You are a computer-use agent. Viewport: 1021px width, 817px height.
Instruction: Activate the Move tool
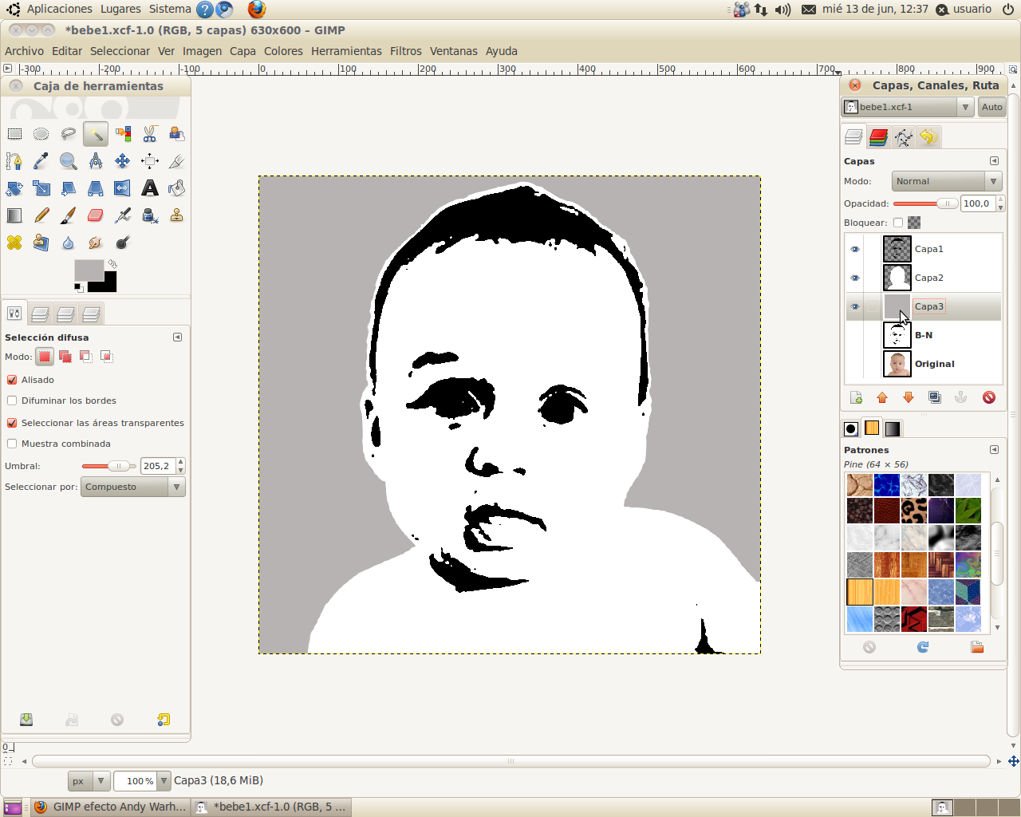point(123,161)
